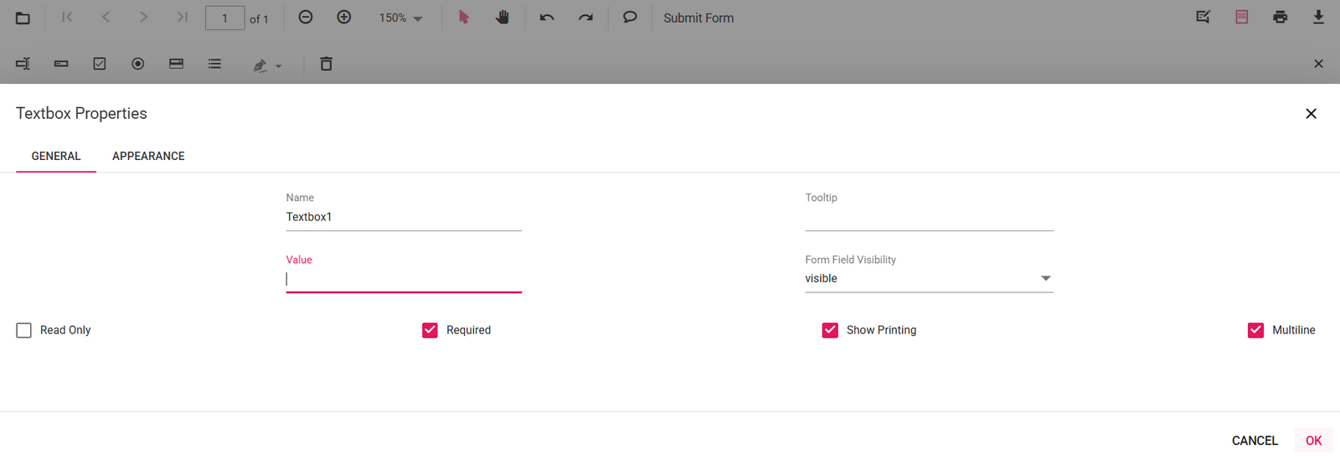Print the document with printer icon
This screenshot has width=1340, height=459.
[x=1280, y=18]
